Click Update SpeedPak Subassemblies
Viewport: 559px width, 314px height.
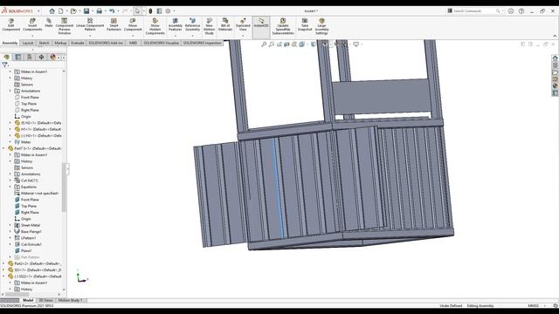tap(283, 26)
